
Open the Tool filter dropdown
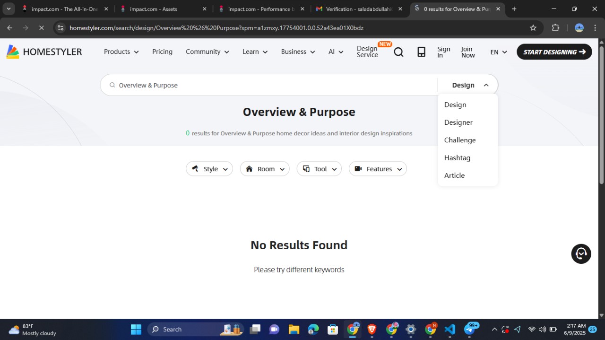(x=319, y=169)
